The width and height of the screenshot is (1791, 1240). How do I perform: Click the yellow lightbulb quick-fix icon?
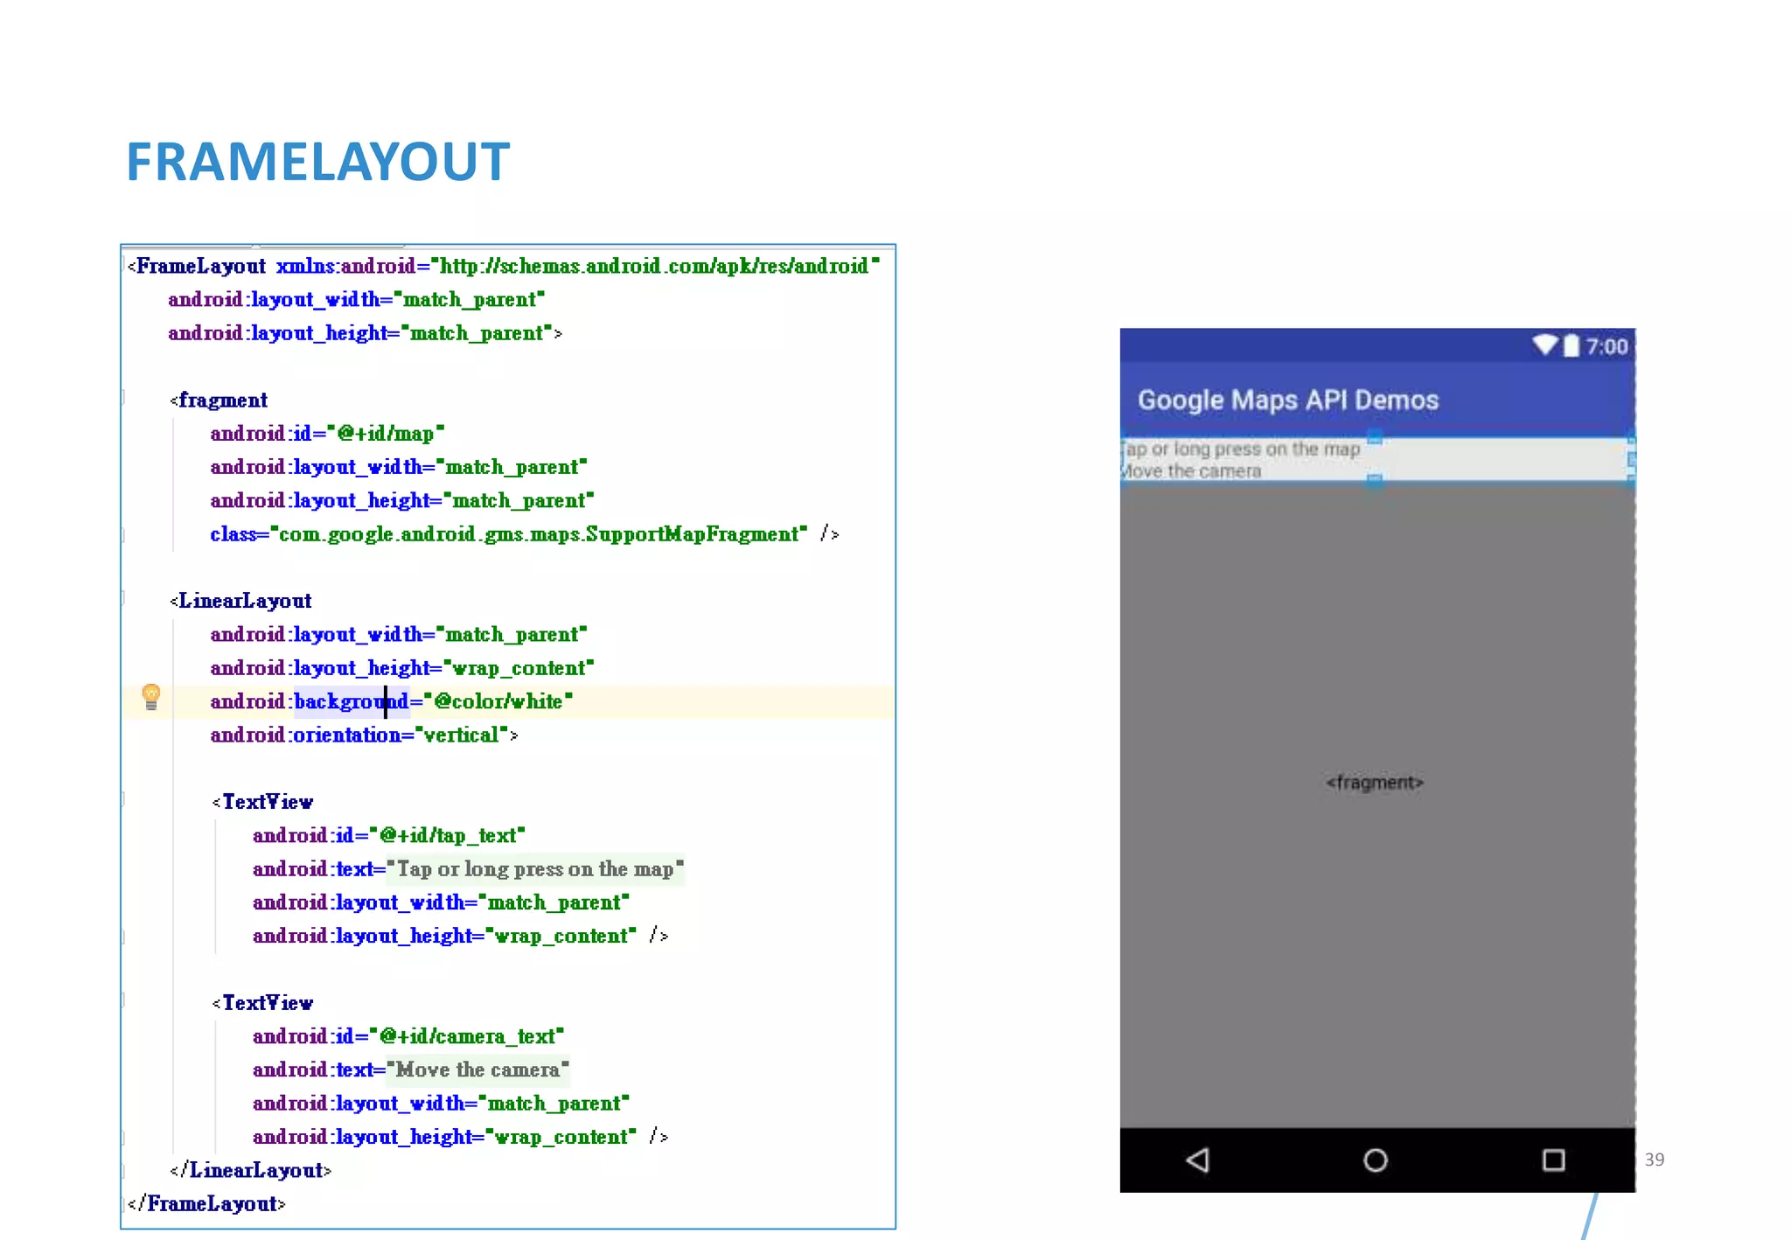[x=151, y=697]
